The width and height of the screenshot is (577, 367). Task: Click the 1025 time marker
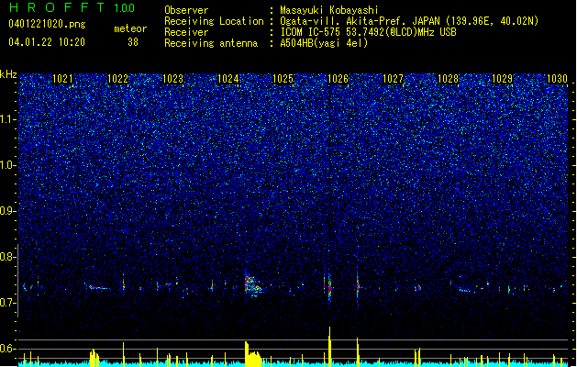pyautogui.click(x=283, y=79)
